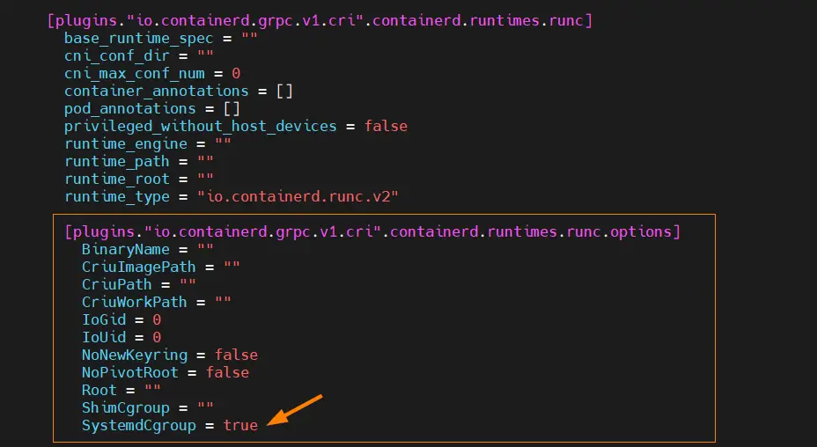Click the runtimes.runc section header line

[320, 21]
